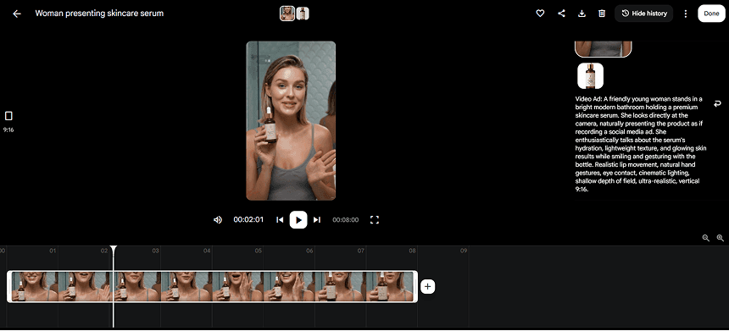729x331 pixels.
Task: Click the current time 00:02:01
Action: 248,219
